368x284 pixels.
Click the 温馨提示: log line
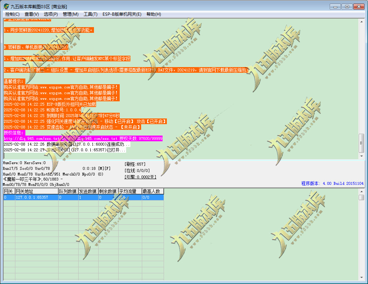click(x=14, y=82)
